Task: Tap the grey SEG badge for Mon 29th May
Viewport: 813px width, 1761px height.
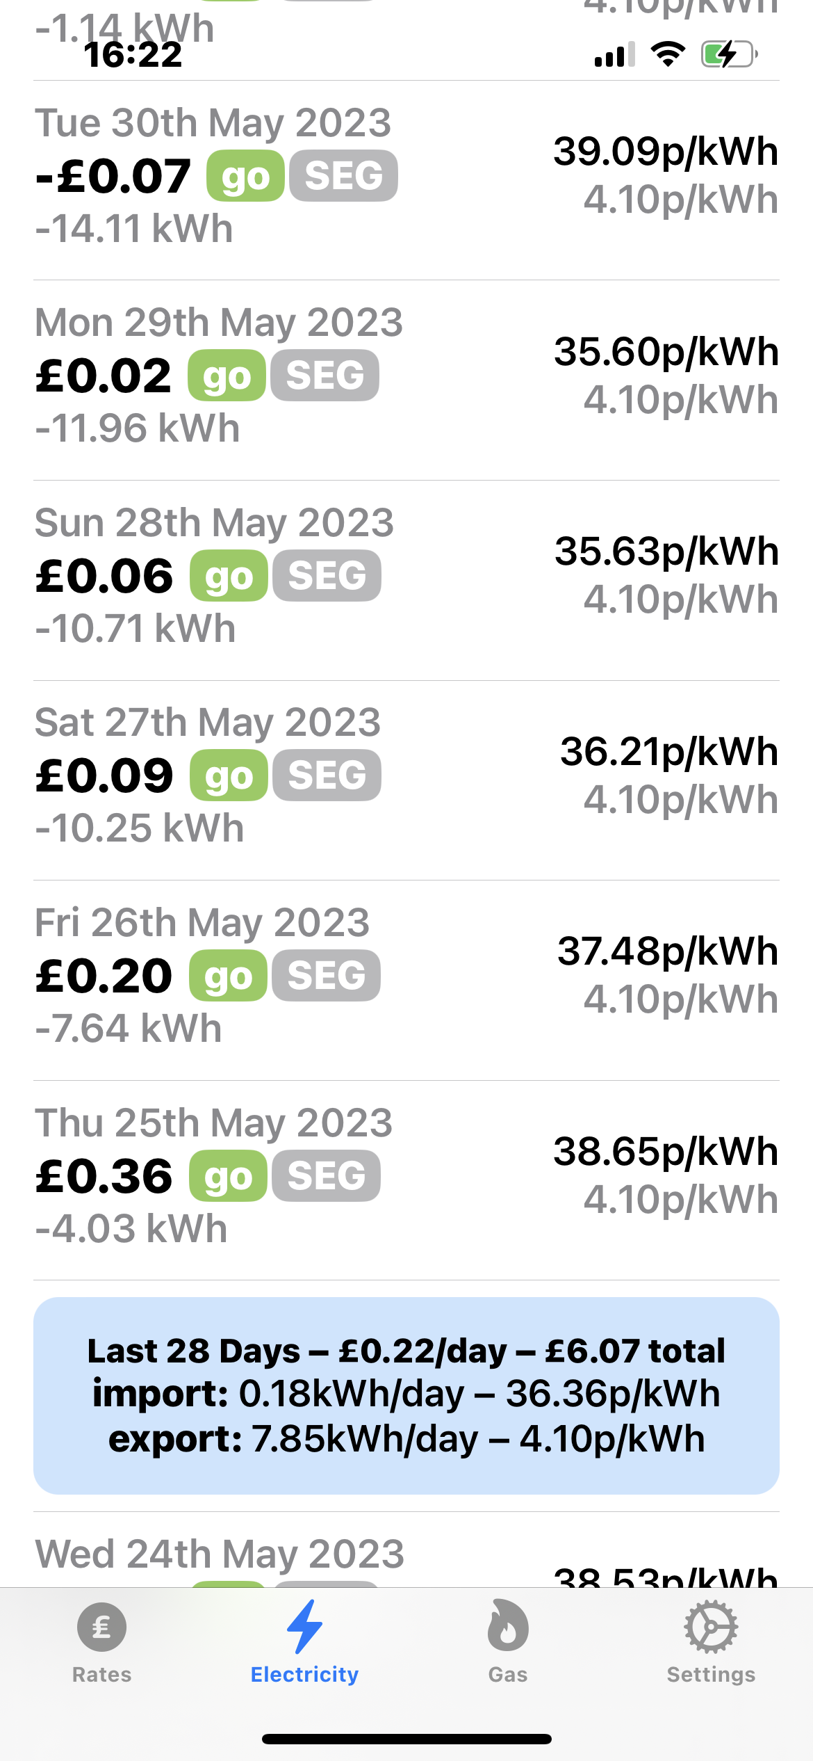Action: coord(325,376)
